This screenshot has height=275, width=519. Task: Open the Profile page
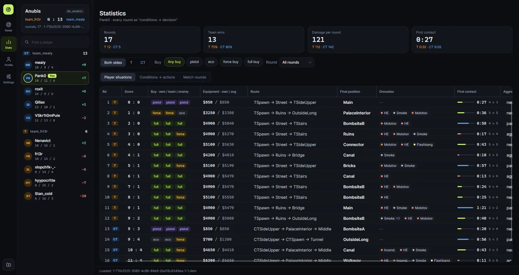pyautogui.click(x=9, y=61)
